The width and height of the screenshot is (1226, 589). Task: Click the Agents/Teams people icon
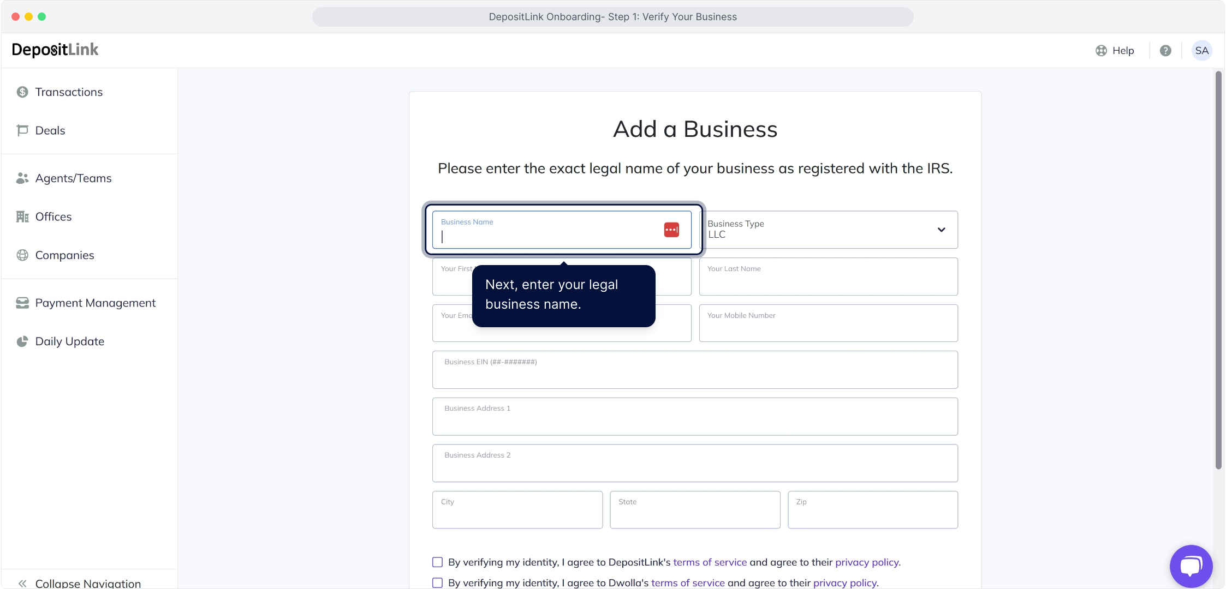click(22, 178)
